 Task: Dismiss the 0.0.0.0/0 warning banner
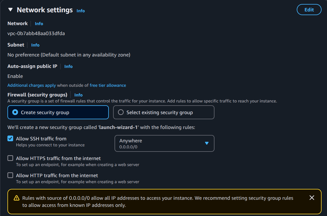click(312, 198)
